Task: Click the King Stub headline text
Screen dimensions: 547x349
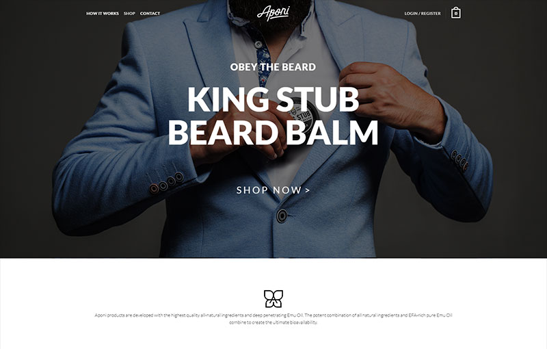Action: [x=273, y=99]
